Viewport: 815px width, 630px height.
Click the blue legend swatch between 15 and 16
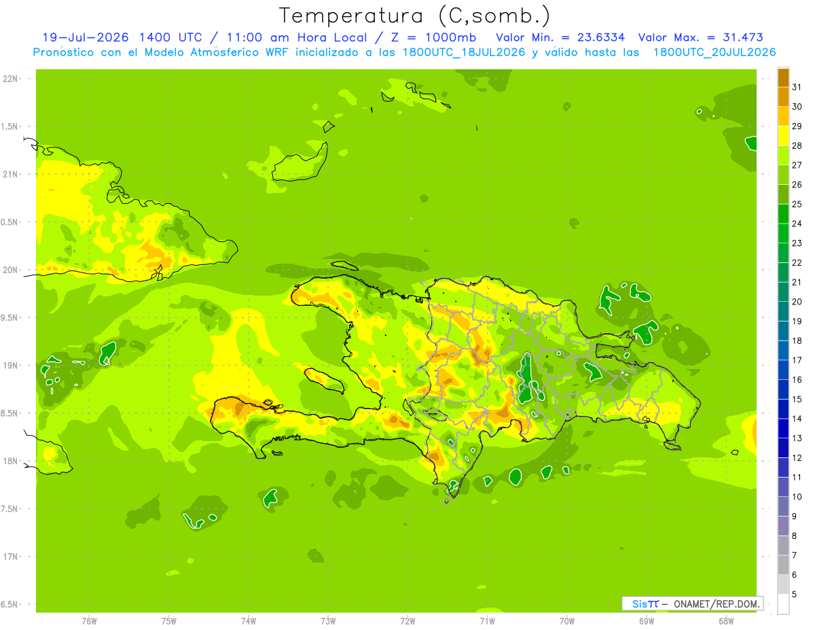pos(783,389)
